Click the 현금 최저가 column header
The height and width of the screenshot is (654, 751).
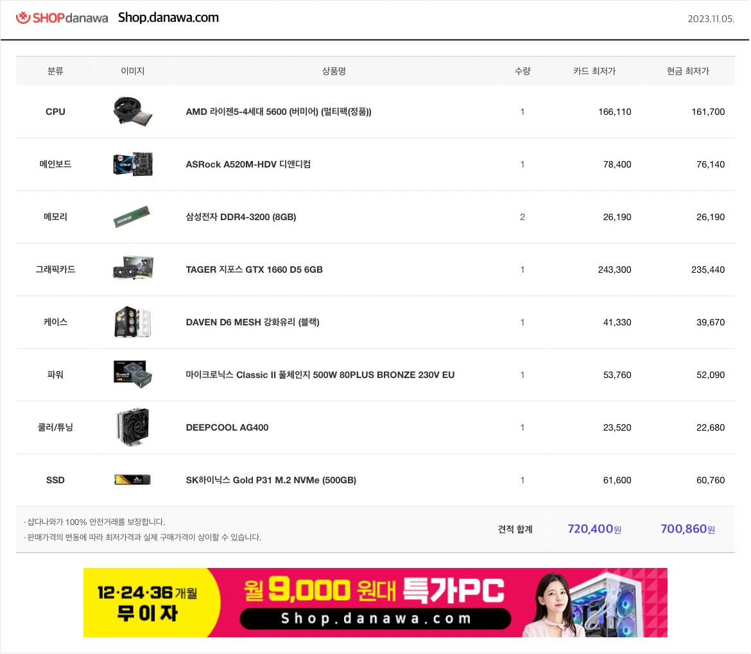688,71
